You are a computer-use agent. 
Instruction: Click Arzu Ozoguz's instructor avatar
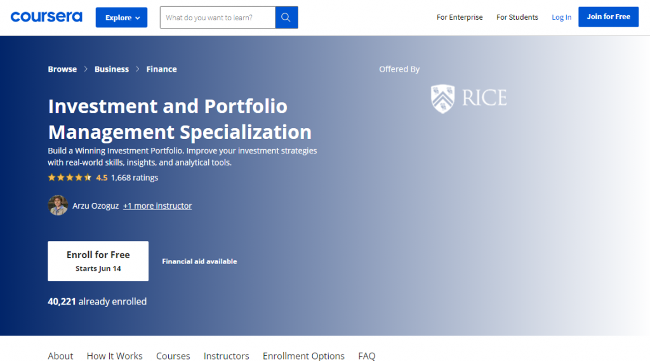58,206
